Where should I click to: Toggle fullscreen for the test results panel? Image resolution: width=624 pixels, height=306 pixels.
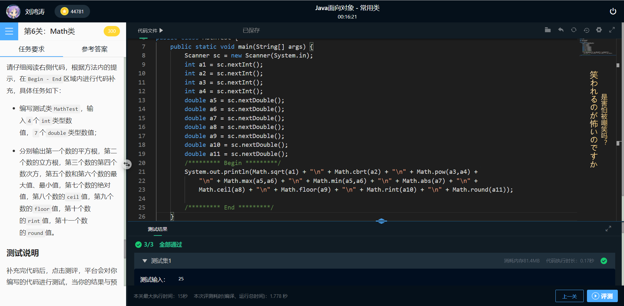608,228
